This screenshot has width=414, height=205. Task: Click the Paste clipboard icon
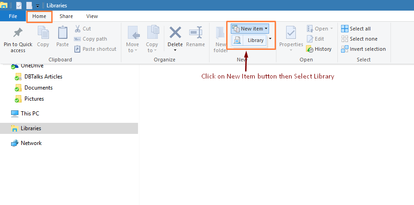(63, 32)
